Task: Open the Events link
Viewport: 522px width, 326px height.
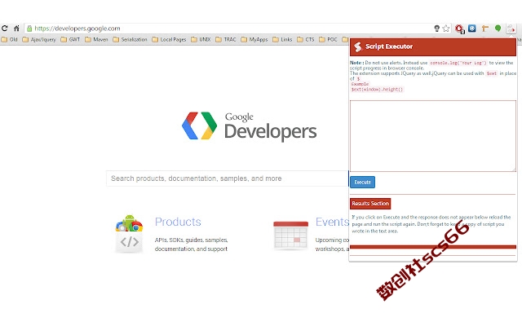Action: (332, 222)
